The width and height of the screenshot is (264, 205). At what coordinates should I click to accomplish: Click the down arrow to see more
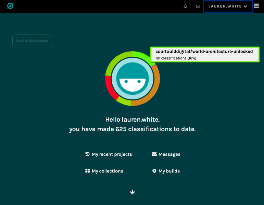133,192
